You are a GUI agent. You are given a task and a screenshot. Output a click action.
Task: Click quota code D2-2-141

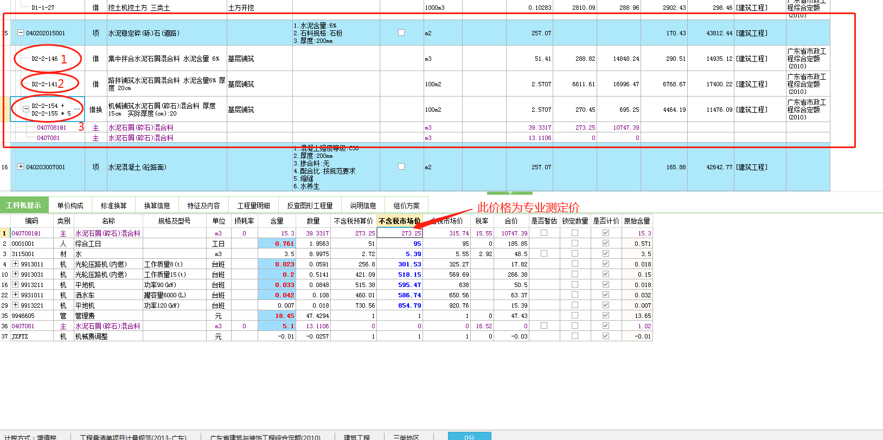tap(44, 84)
